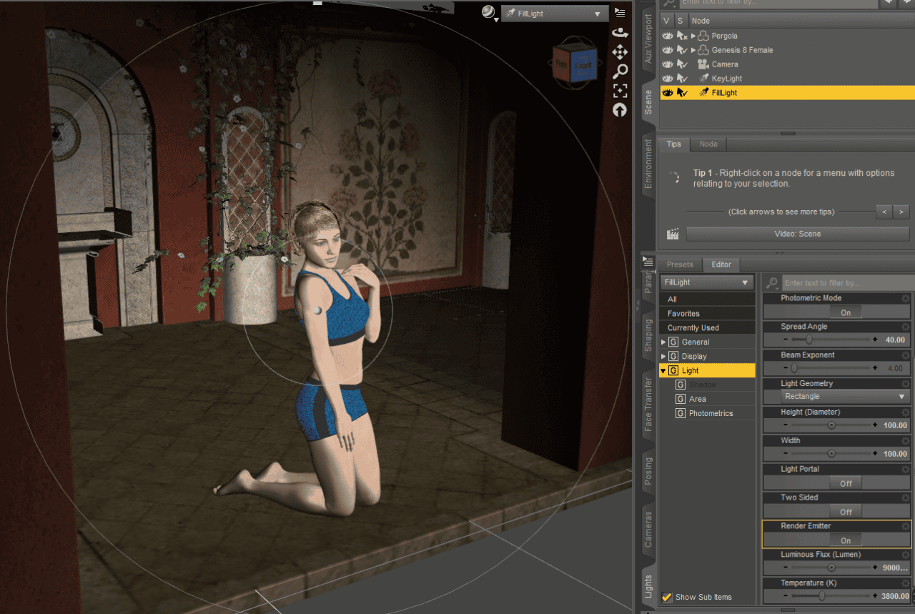
Task: Show the next tip with the arrow button
Action: 901,211
